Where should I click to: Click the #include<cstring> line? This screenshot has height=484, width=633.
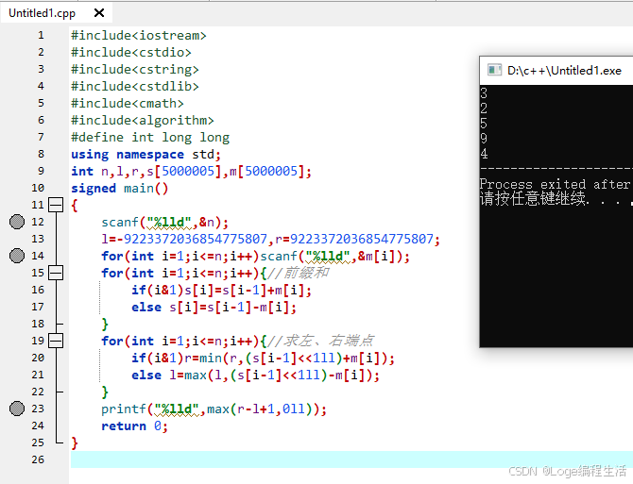(135, 69)
